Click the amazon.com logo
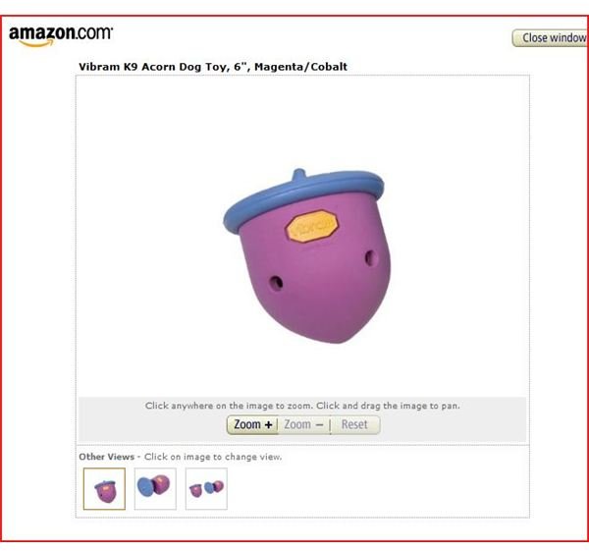 [61, 36]
